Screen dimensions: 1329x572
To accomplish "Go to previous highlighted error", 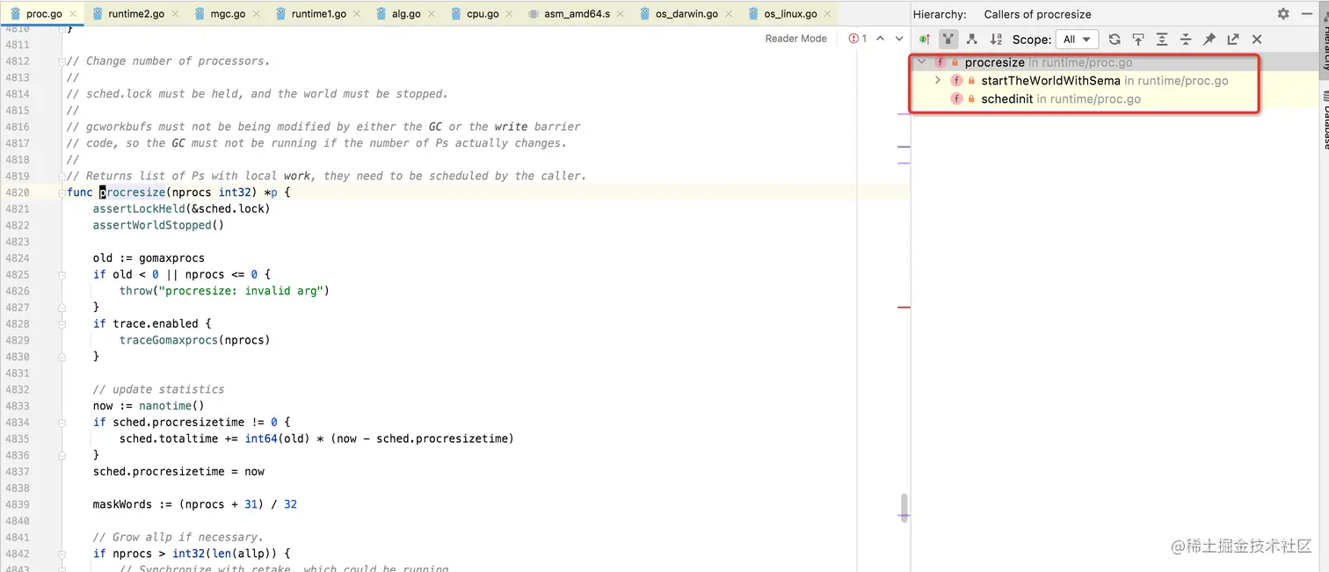I will pyautogui.click(x=882, y=39).
